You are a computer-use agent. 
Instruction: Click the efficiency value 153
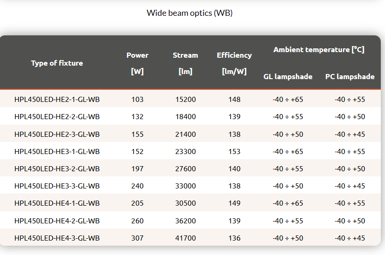(x=234, y=152)
